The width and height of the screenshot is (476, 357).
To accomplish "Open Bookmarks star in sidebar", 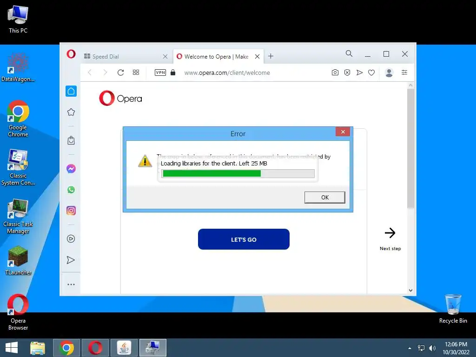I will tap(71, 112).
